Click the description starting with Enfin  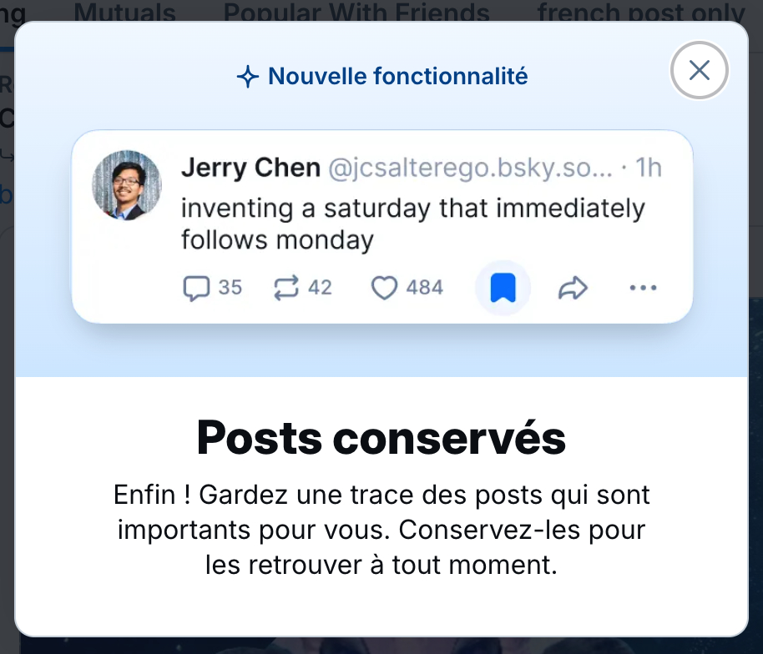(x=381, y=530)
